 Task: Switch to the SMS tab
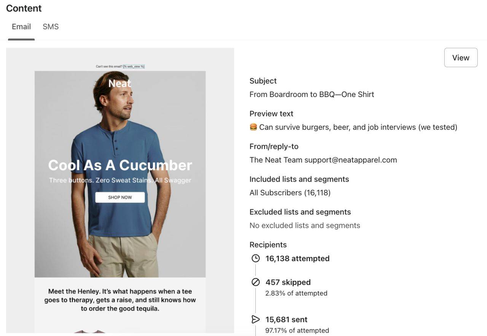[51, 27]
